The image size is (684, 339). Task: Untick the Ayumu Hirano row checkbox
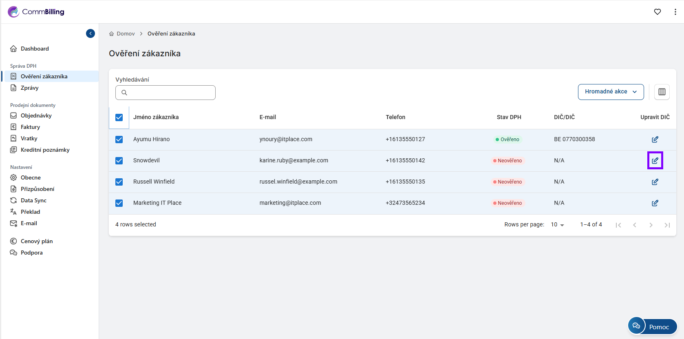tap(119, 140)
